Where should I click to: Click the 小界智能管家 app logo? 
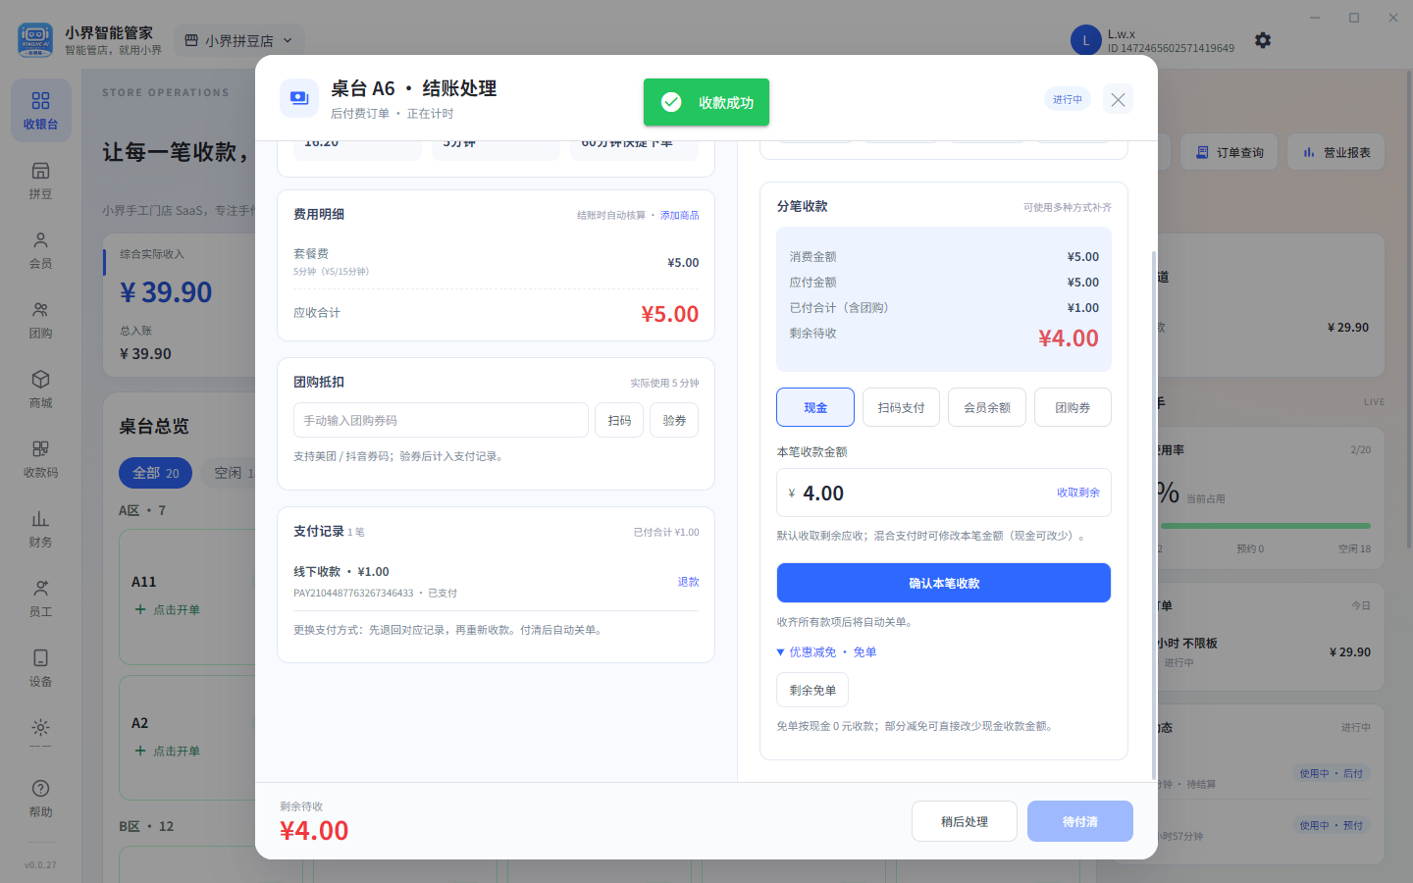point(35,40)
